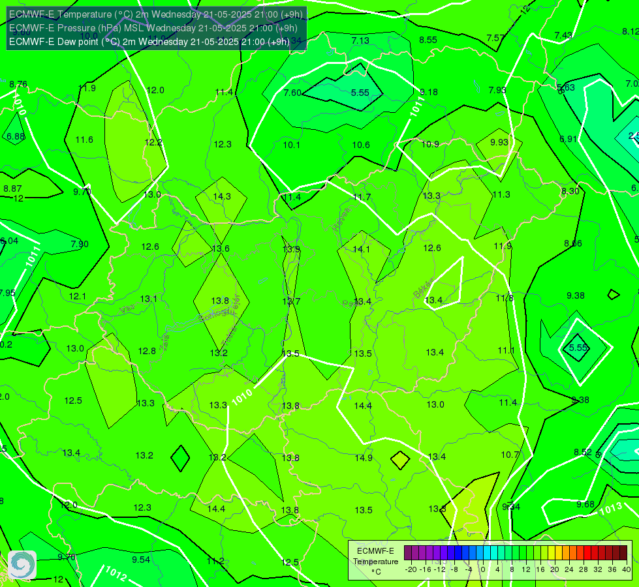Click the 7.90 value on the map
This screenshot has height=587, width=639.
(x=80, y=244)
